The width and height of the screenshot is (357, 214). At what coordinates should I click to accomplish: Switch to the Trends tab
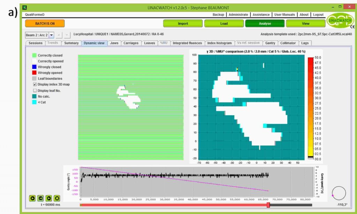[x=53, y=43]
